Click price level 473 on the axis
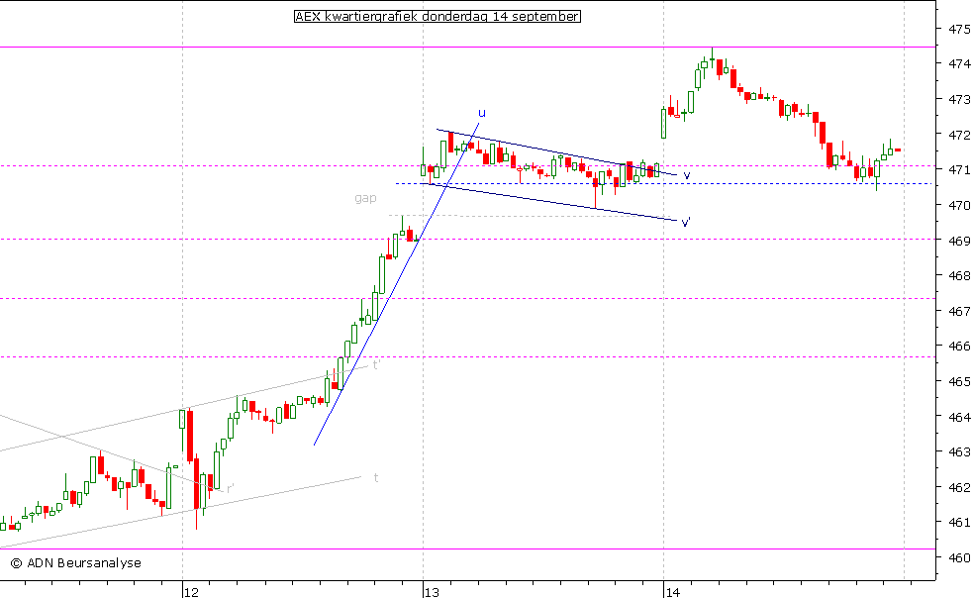Viewport: 973px width, 598px height. pos(959,99)
